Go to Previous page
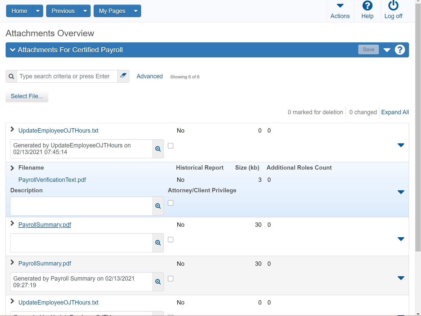This screenshot has height=316, width=421. [63, 11]
